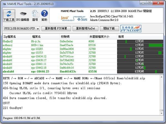The image size is (166, 124).
Task: Click the '150 Opening BINARY mode' log line
Action: click(62, 83)
